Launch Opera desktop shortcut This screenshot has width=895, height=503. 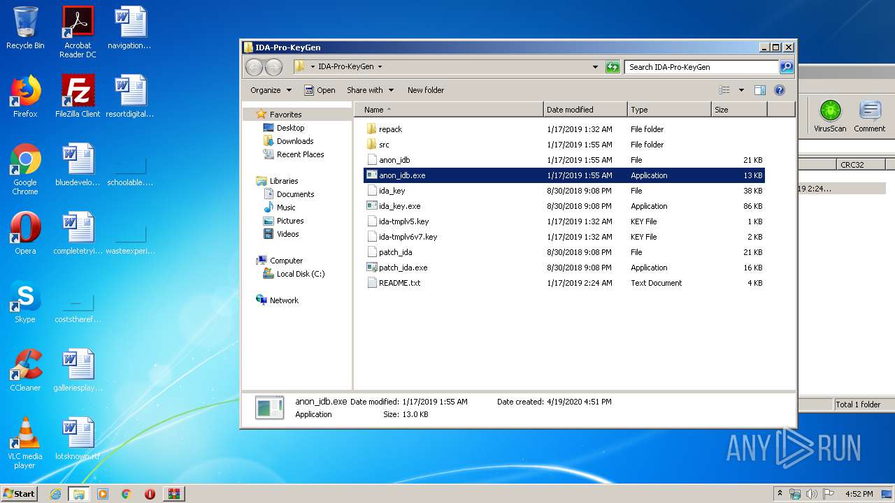25,233
